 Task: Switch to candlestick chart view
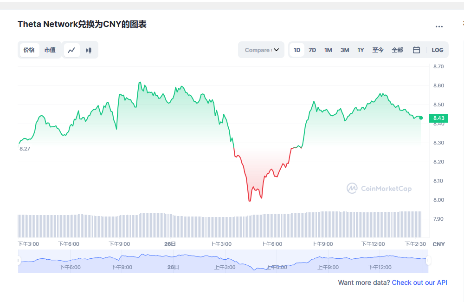pos(89,50)
